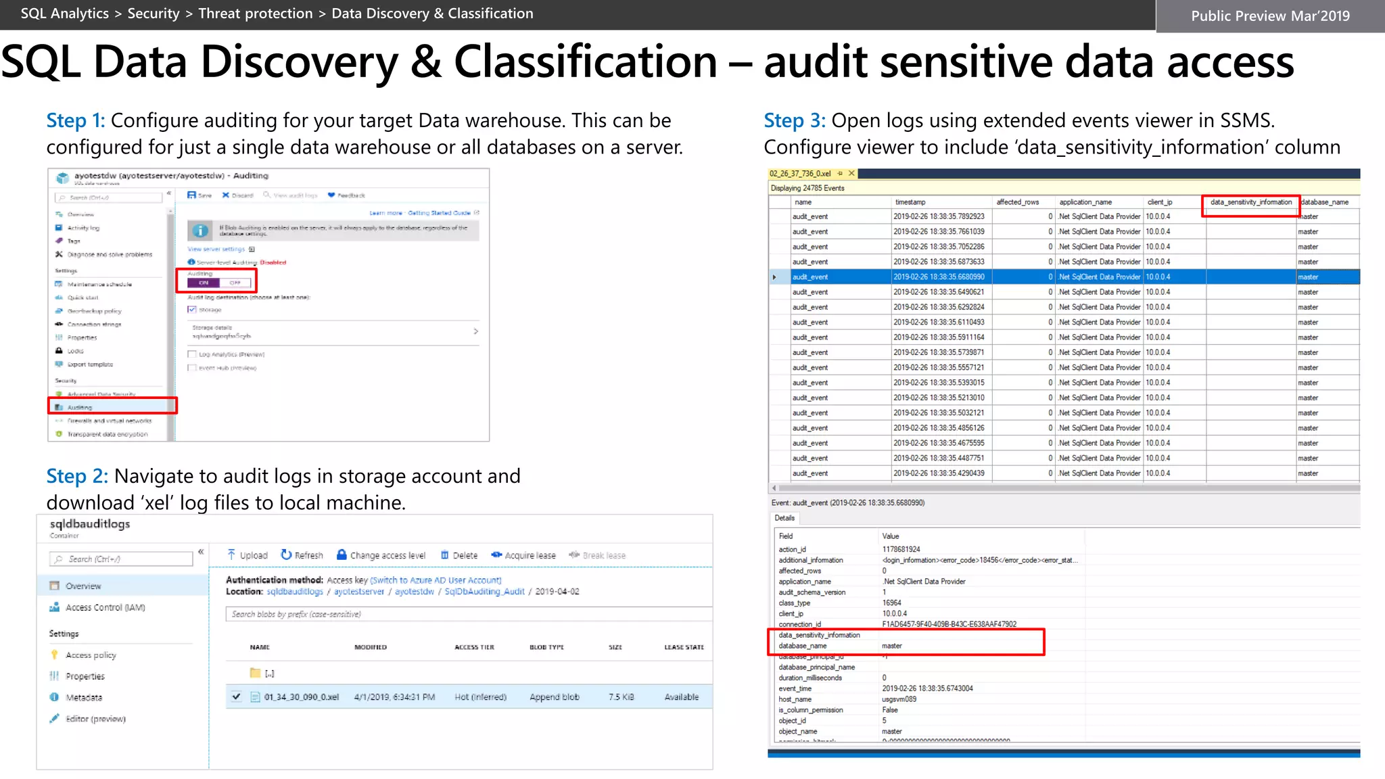The height and width of the screenshot is (779, 1385).
Task: Open Quick start in sidebar
Action: [x=83, y=298]
